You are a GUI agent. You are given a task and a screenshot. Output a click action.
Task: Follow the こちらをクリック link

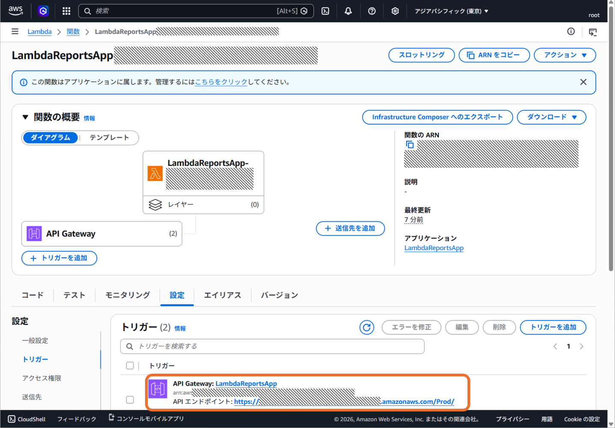[x=221, y=82]
